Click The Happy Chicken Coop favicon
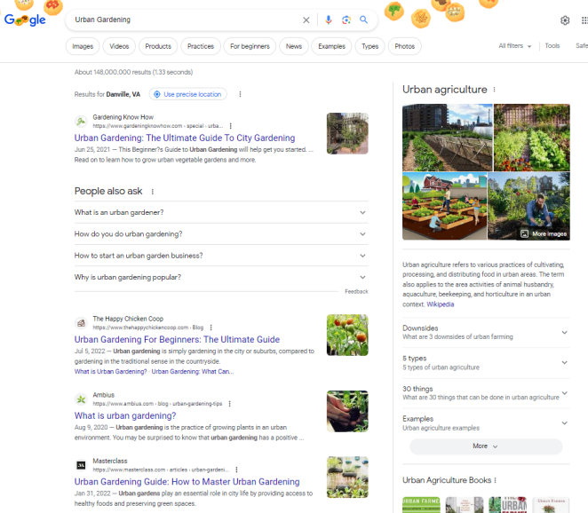Viewport: 588px width, 513px height. click(81, 323)
